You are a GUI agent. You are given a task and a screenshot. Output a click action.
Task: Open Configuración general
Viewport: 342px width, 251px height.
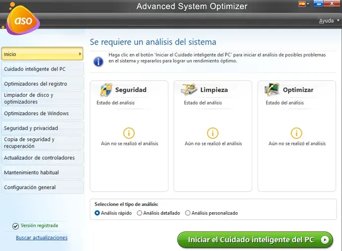pos(42,188)
